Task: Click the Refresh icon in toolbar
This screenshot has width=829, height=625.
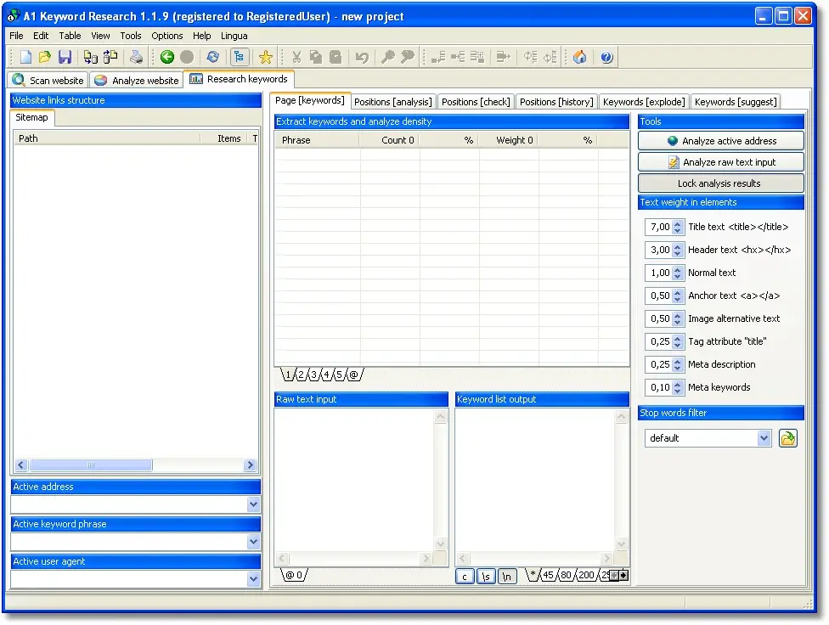Action: tap(212, 57)
